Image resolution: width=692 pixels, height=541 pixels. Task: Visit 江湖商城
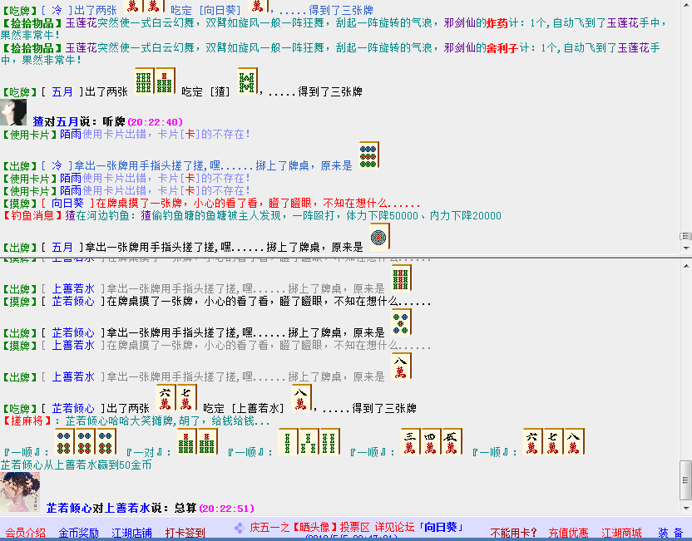621,533
